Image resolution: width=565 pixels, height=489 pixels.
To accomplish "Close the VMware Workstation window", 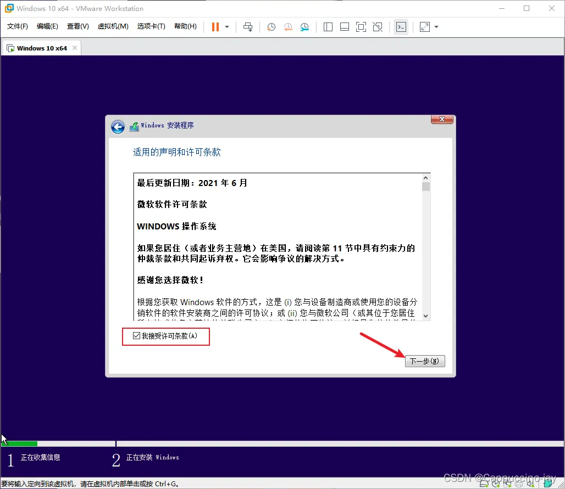I will (x=552, y=8).
